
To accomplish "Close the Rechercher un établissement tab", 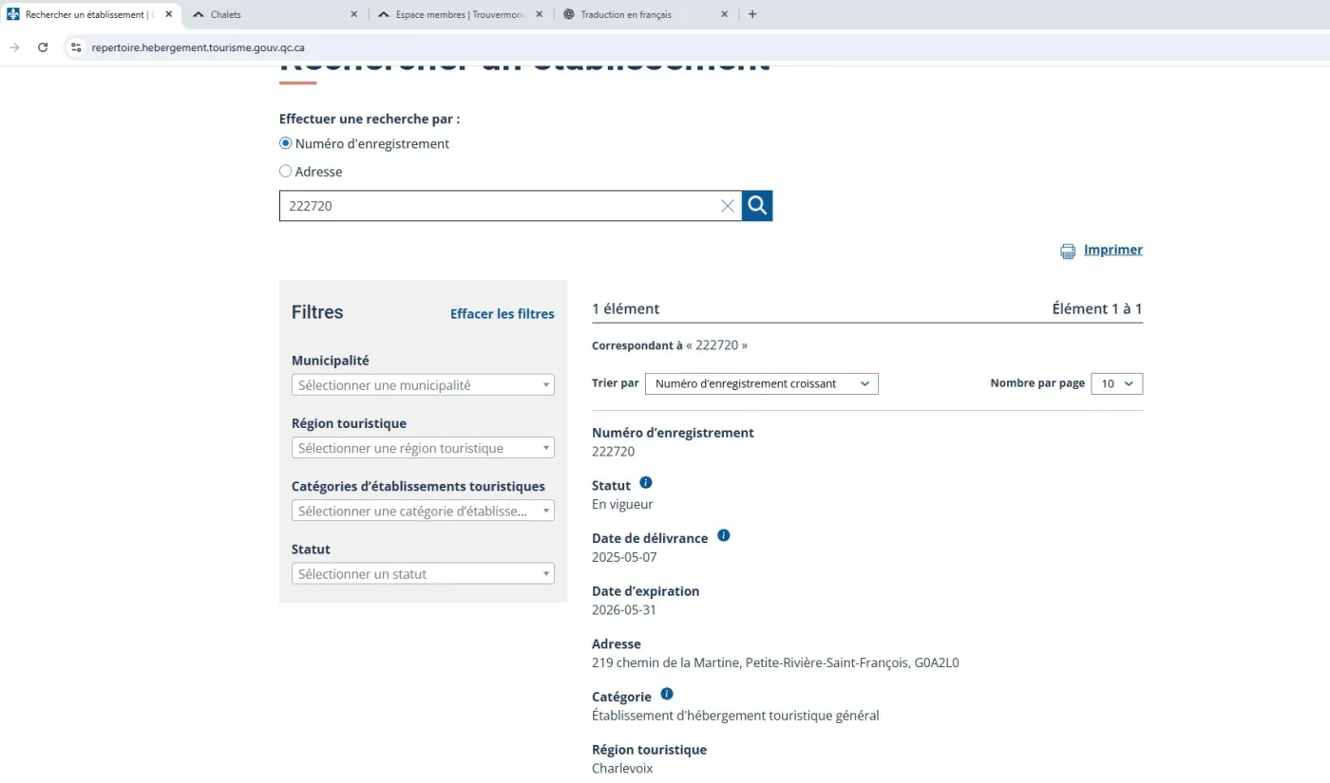I will pos(169,14).
